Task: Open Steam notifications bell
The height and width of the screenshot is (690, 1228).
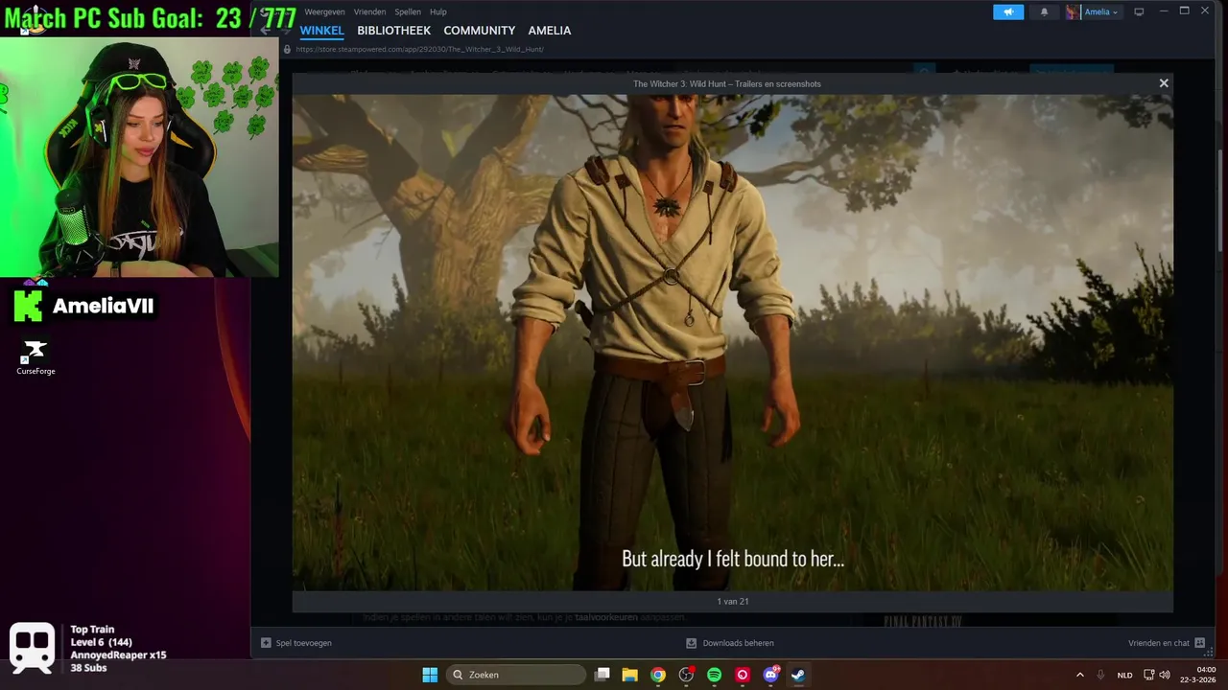Action: coord(1044,11)
